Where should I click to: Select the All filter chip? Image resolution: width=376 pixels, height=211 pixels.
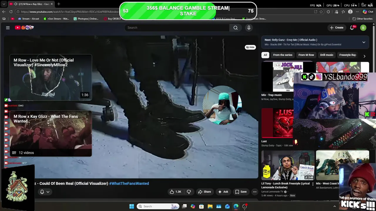pyautogui.click(x=265, y=55)
